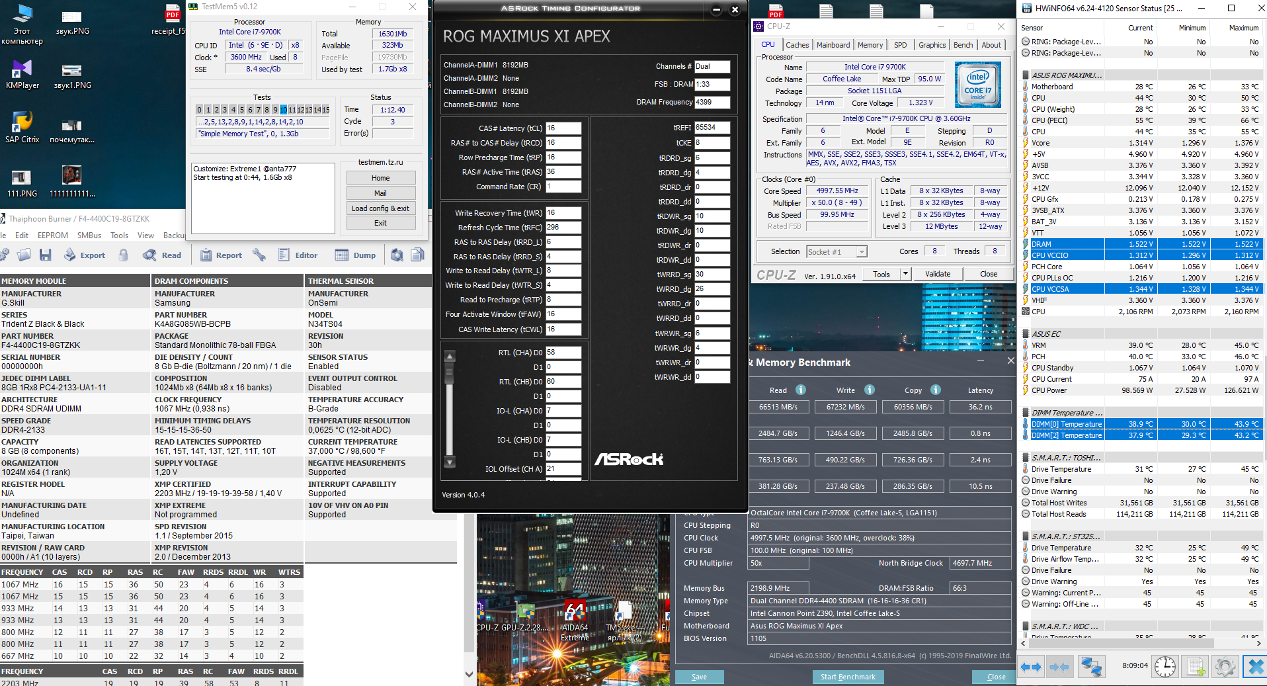This screenshot has height=686, width=1267.
Task: Select the KMPlayer desktop icon
Action: tap(22, 74)
